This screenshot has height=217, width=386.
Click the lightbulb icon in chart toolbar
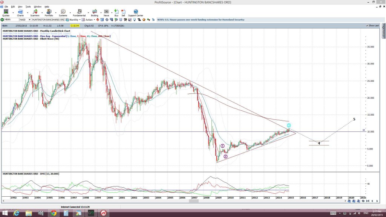[135, 20]
